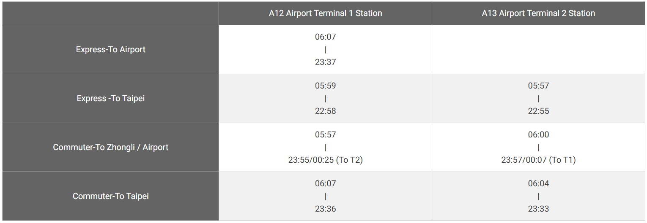
Task: Click the 23:33 last commuter time
Action: point(538,209)
